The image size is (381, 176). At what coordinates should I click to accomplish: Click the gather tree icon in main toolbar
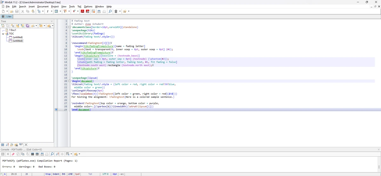coord(39,11)
